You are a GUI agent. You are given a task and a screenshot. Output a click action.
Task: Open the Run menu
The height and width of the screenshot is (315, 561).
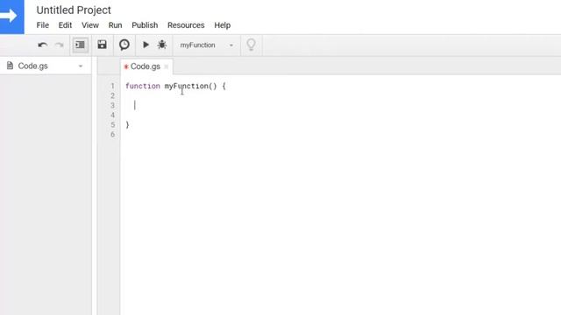[x=115, y=25]
